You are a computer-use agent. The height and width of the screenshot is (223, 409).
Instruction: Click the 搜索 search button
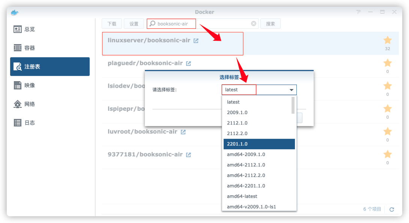click(x=270, y=24)
